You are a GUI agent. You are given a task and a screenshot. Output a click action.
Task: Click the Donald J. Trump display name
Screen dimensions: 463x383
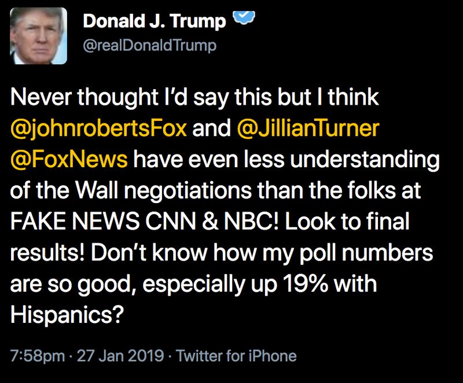click(x=155, y=22)
